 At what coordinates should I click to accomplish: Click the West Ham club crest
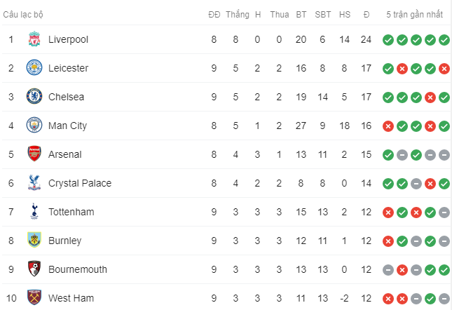(34, 298)
